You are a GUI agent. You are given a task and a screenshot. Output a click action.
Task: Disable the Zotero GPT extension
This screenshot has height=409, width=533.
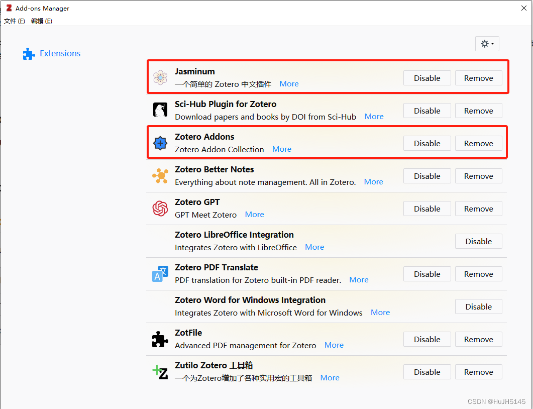[427, 209]
